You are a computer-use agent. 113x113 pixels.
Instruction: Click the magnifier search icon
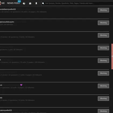(43, 3)
